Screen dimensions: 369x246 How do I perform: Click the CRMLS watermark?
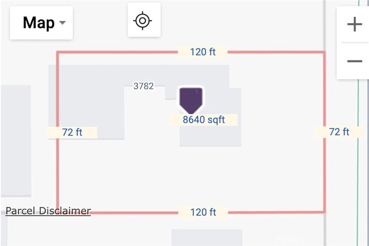[289, 241]
